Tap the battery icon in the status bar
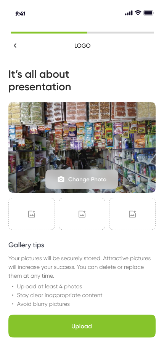Viewport: 164px width, 355px height. coord(149,13)
